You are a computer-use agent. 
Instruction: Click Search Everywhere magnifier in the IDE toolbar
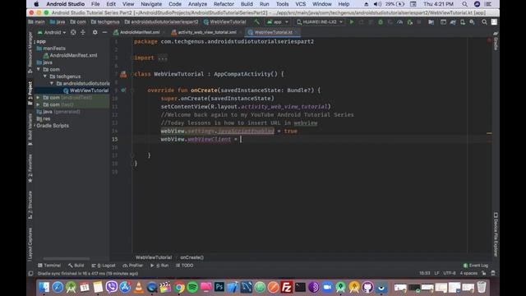[484, 22]
